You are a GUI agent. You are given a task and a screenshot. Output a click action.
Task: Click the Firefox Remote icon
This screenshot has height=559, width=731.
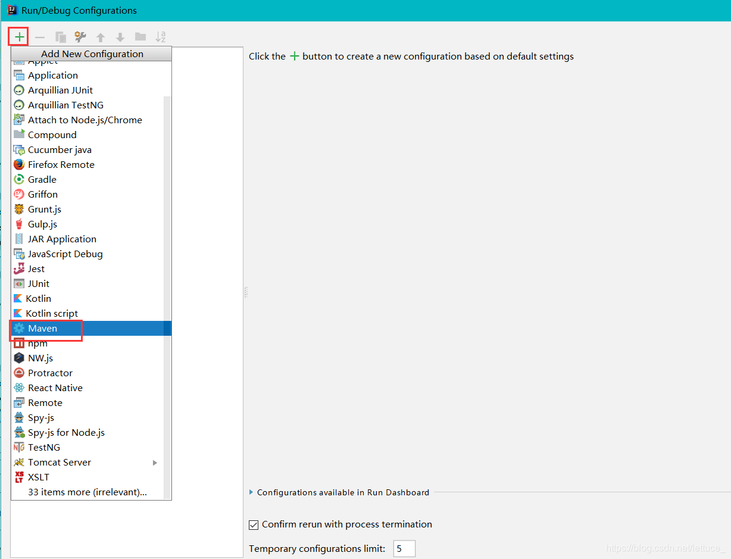(x=19, y=165)
